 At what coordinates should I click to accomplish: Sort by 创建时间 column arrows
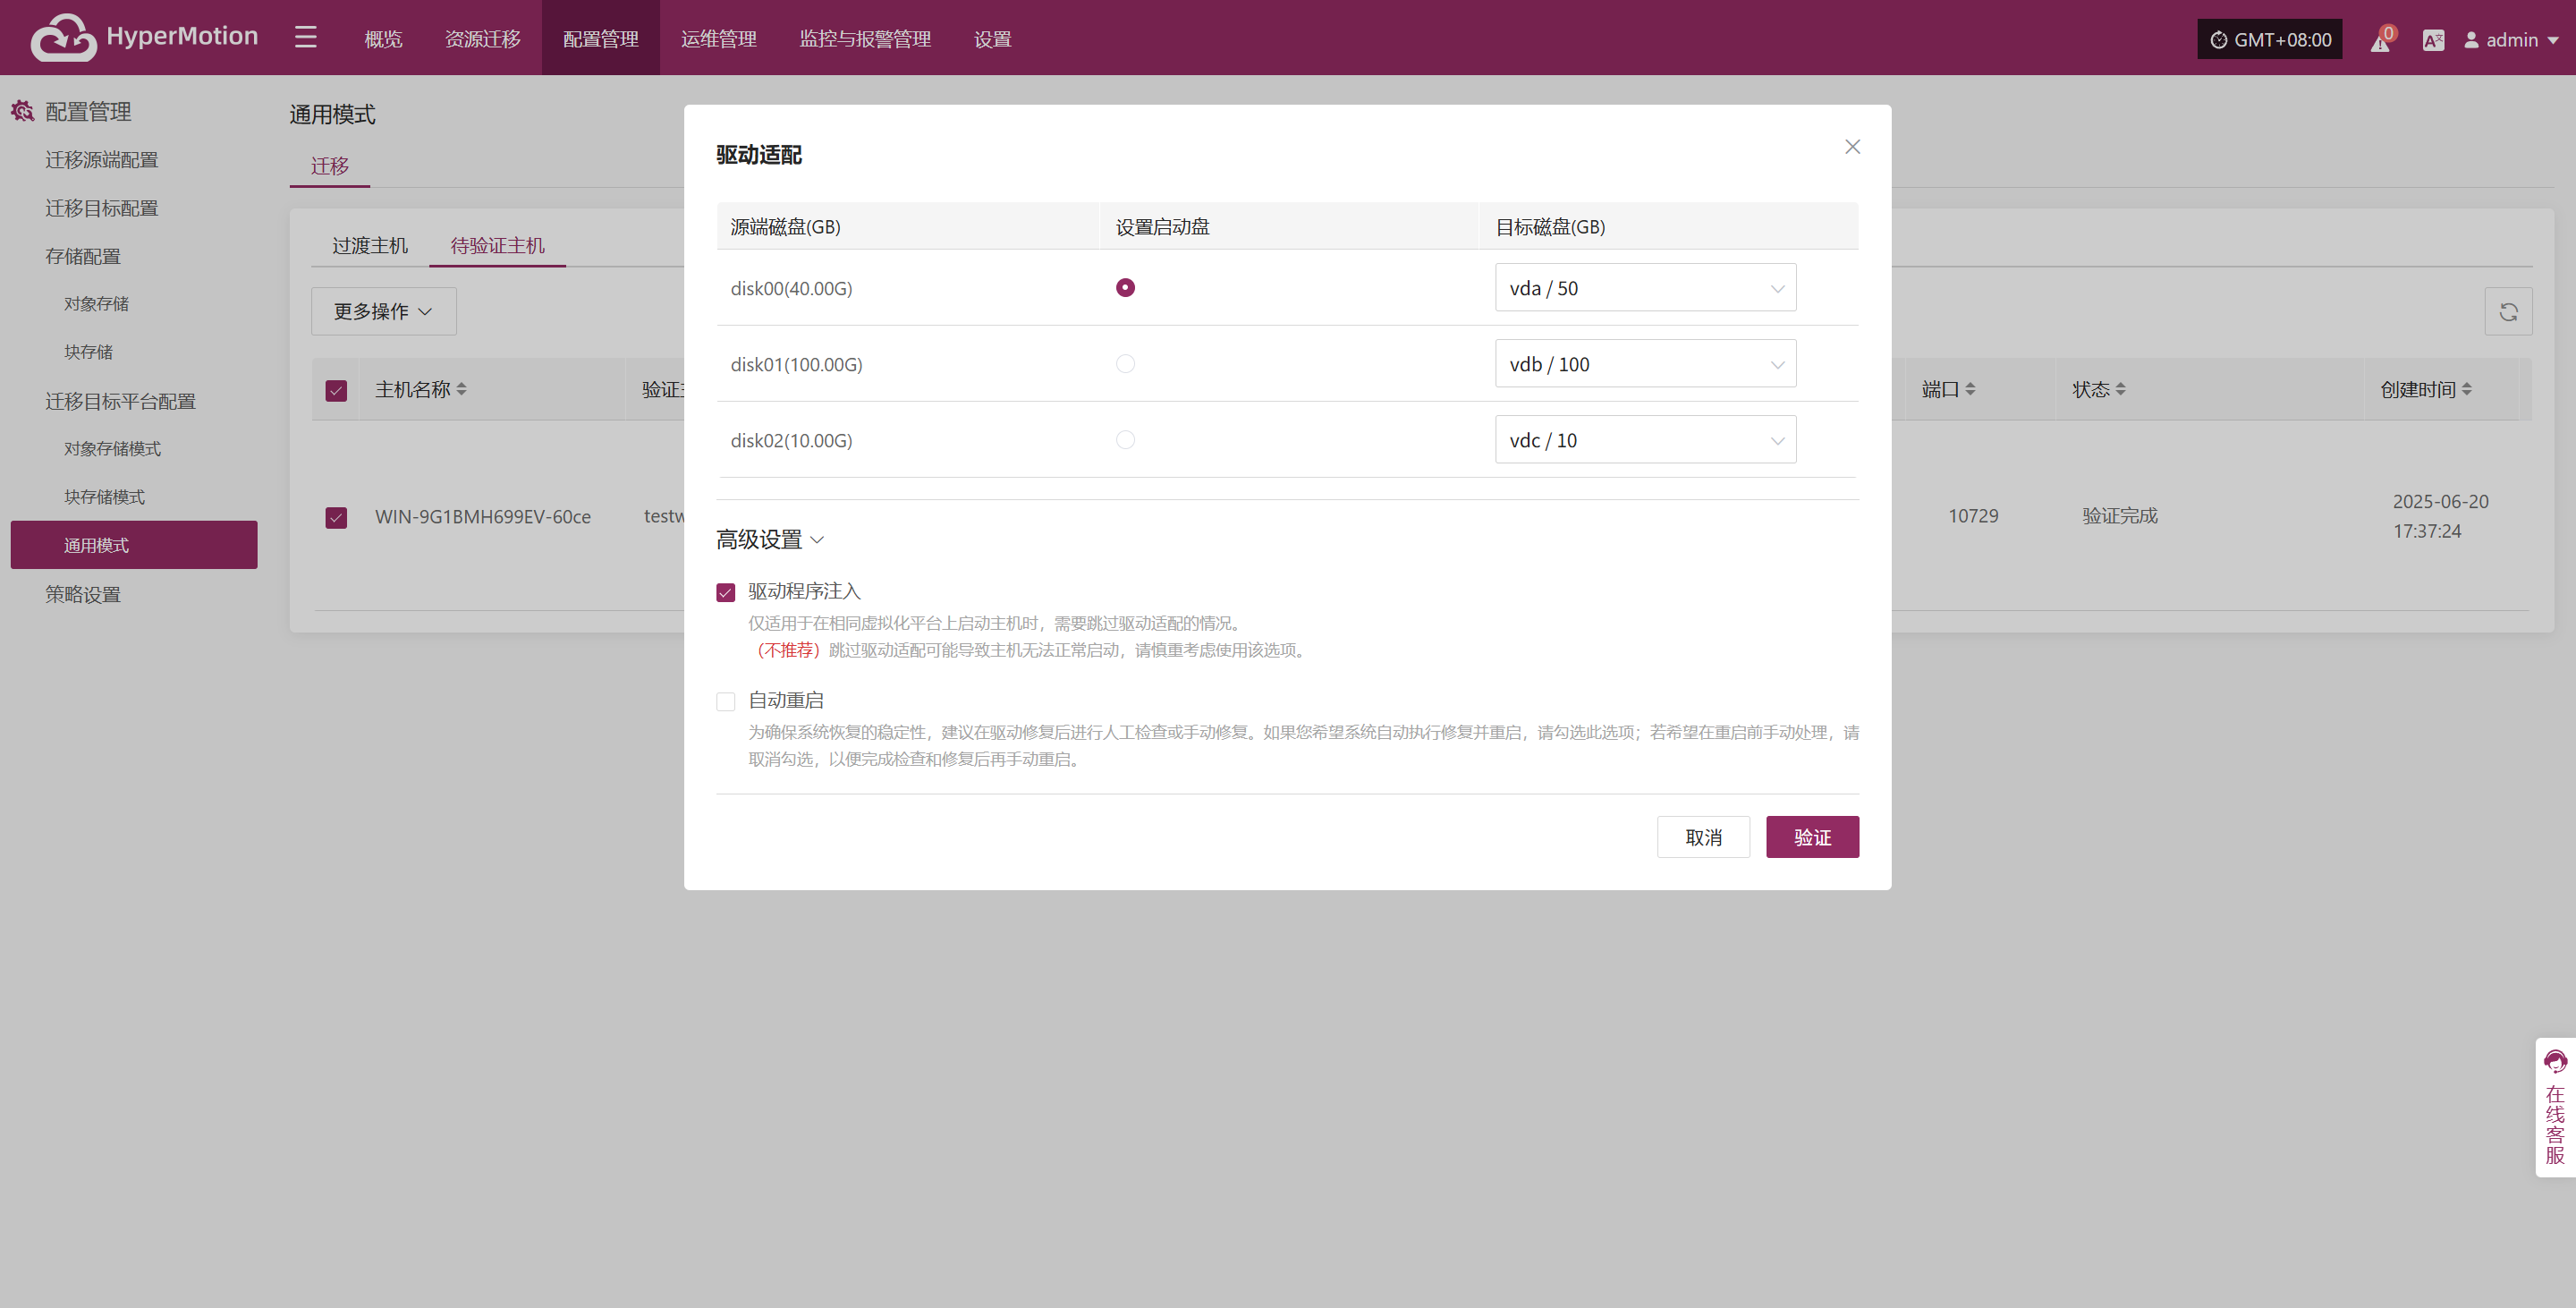point(2467,389)
